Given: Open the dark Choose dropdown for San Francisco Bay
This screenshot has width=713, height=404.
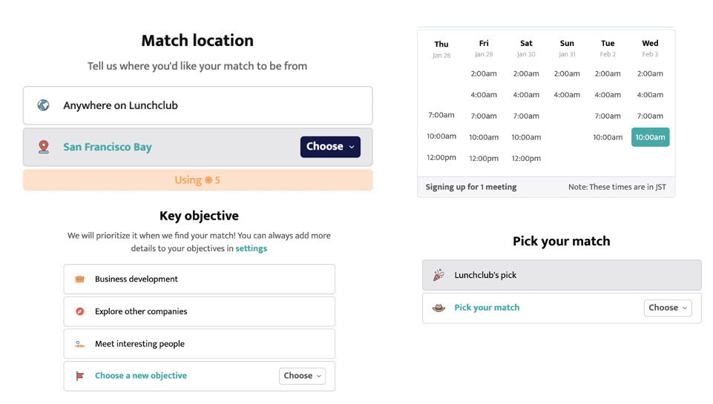Looking at the screenshot, I should click(330, 147).
